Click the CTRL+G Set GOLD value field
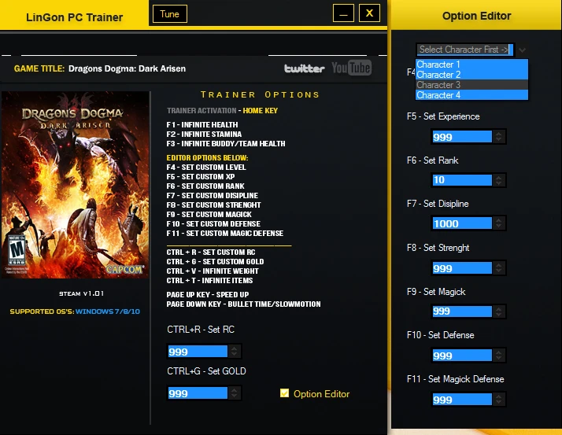This screenshot has height=435, width=562. coord(198,393)
